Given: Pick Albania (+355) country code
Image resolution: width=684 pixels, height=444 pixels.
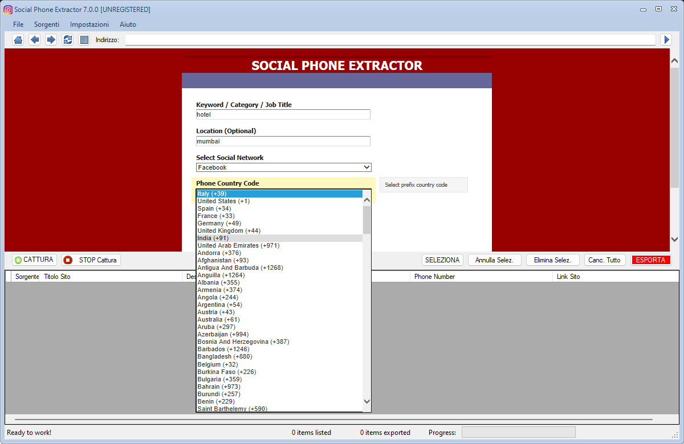Looking at the screenshot, I should 279,282.
